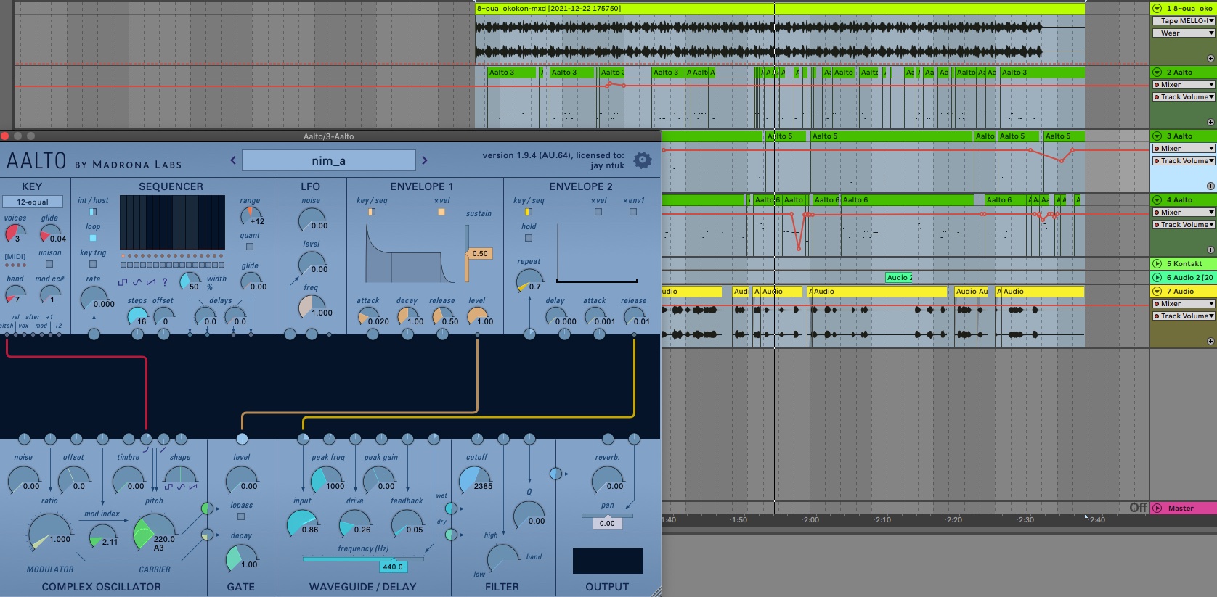This screenshot has height=597, width=1217.
Task: Fold track 7 Audio
Action: [x=1157, y=292]
